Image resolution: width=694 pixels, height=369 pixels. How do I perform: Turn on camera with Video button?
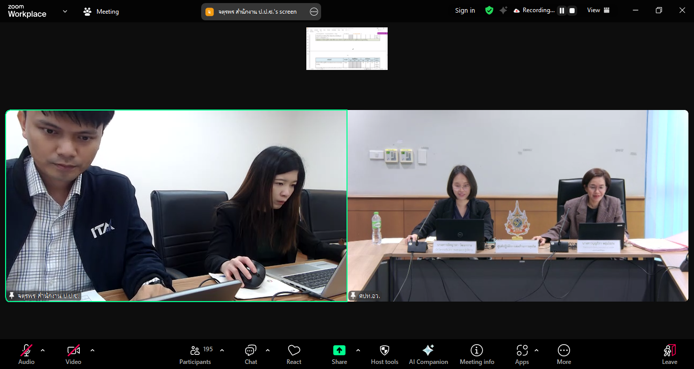pos(74,354)
